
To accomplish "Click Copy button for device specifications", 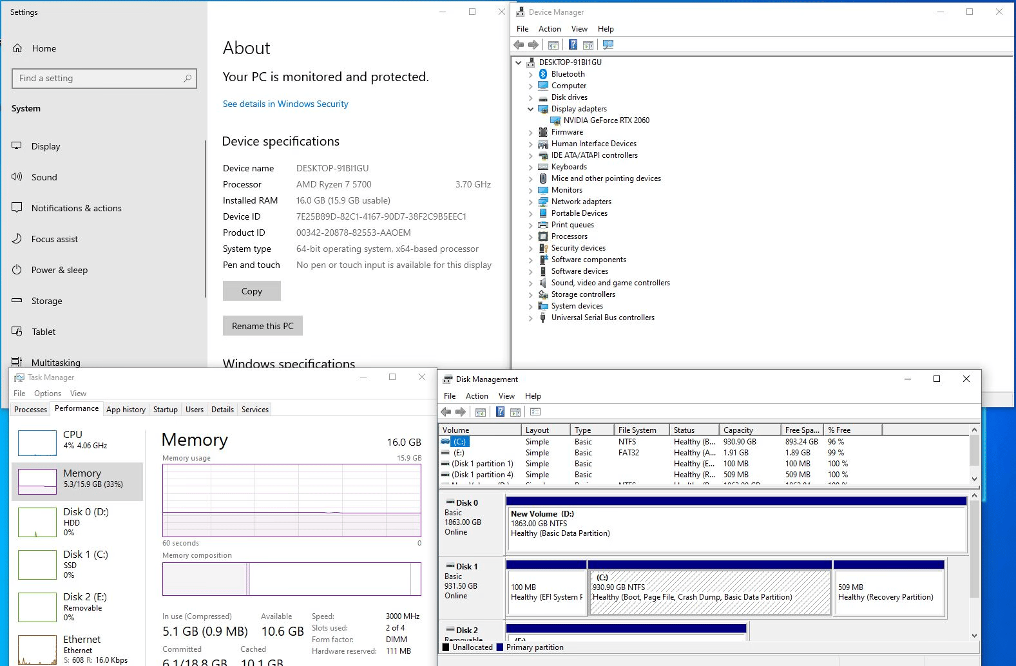I will pyautogui.click(x=252, y=291).
